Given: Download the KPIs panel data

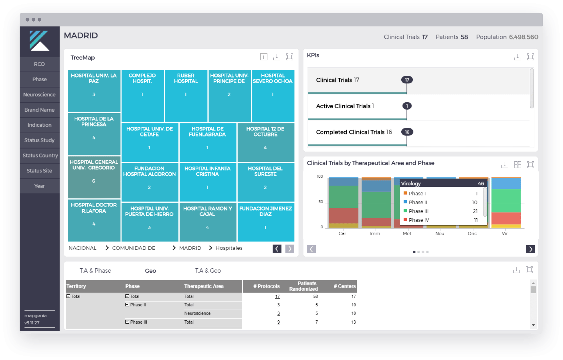Looking at the screenshot, I should tap(517, 57).
